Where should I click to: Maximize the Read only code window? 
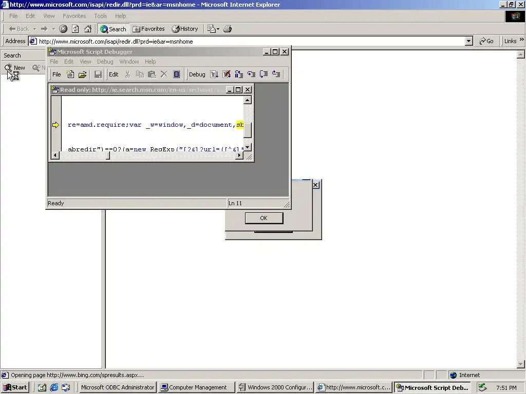(x=238, y=90)
